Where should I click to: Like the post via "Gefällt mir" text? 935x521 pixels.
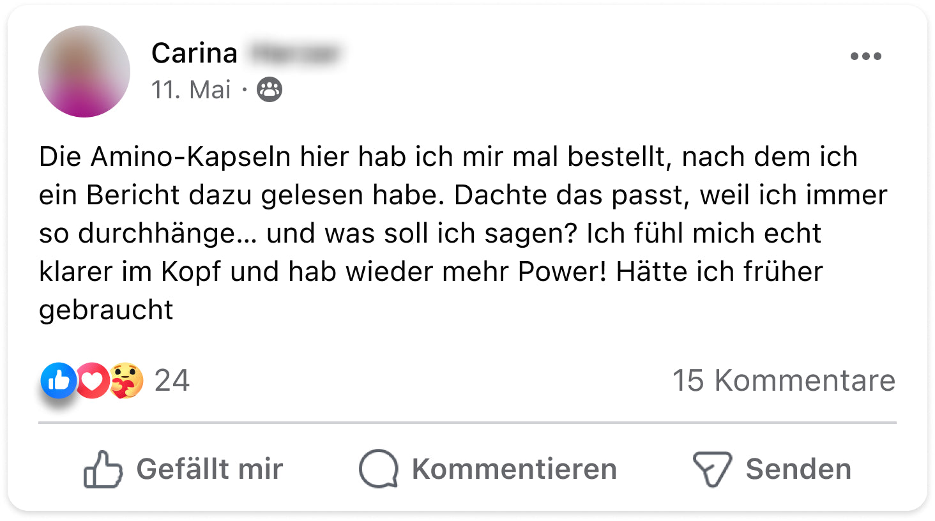pyautogui.click(x=209, y=469)
